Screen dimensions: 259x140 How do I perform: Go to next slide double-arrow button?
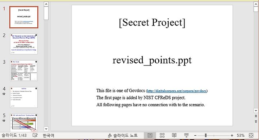[x=256, y=122]
